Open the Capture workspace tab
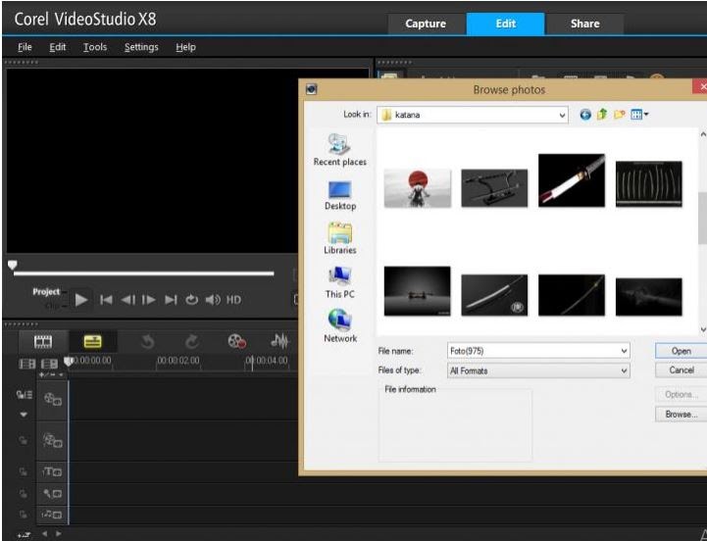 [x=426, y=24]
